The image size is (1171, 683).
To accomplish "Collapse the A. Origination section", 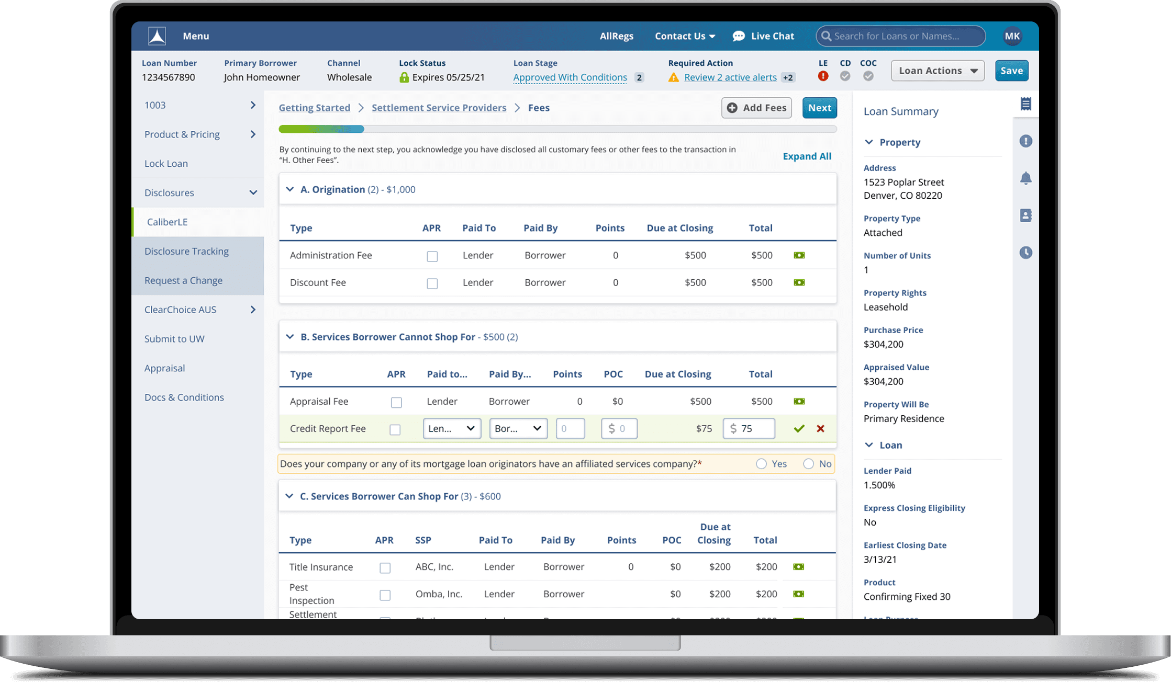I will (289, 189).
